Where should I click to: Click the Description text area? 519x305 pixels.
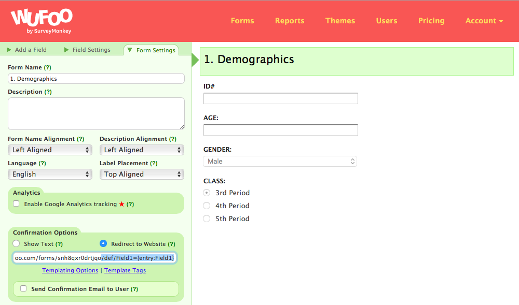pos(96,113)
